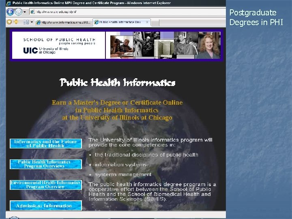Click 'the traditional disciplines of public health' bullet
Viewport: 292px width, 219px height.
[146, 155]
